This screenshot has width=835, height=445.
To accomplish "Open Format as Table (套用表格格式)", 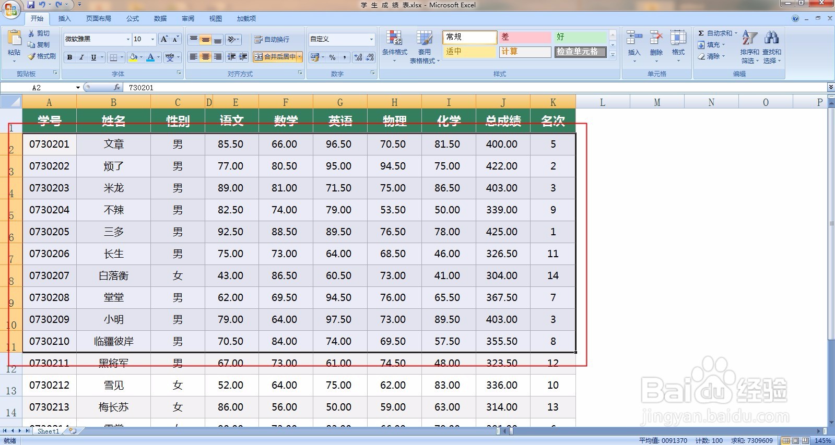I will tap(425, 46).
